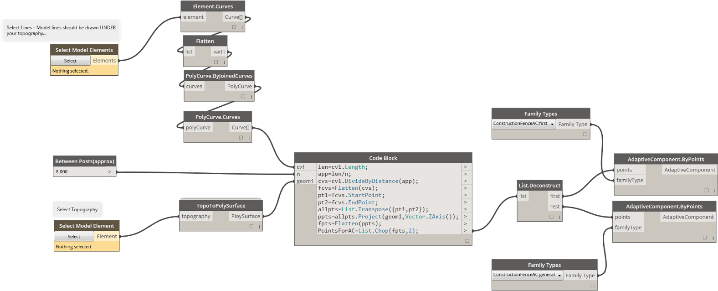
Task: Select the 'Select Topography' note
Action: [x=77, y=209]
